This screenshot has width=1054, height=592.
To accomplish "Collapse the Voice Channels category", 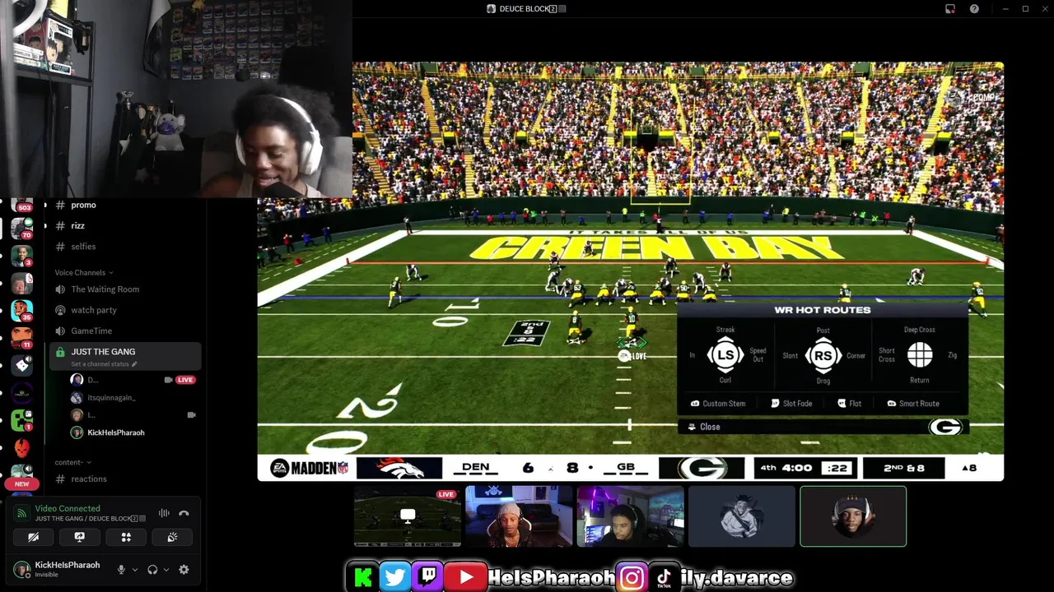I will (x=83, y=272).
